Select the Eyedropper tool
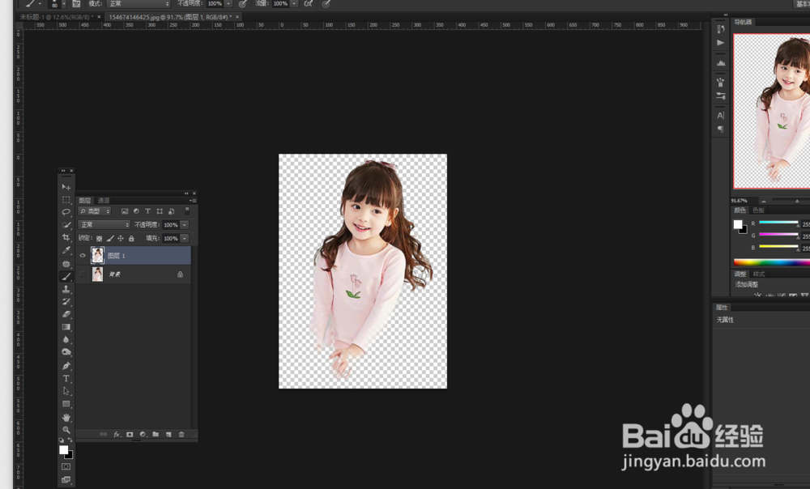Screen dimensions: 810x489 click(x=66, y=250)
